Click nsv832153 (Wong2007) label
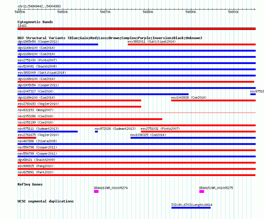The image size is (264, 219). tap(36, 110)
